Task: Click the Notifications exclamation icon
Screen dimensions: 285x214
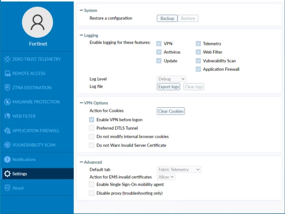Action: pos(7,159)
